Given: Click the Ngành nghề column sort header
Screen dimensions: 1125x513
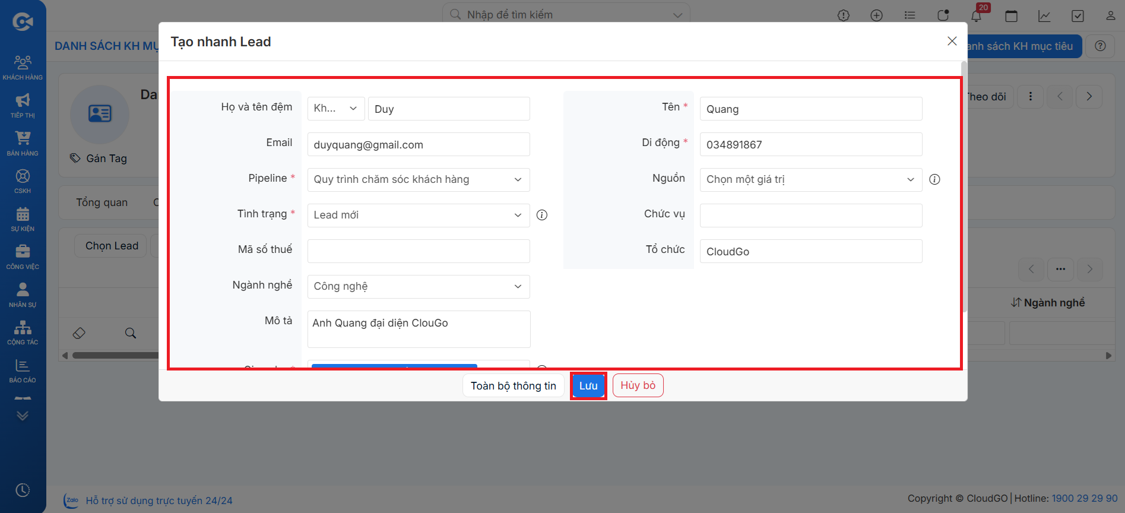Looking at the screenshot, I should (x=1048, y=303).
